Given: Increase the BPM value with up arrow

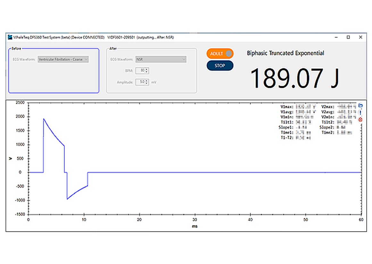Looking at the screenshot, I should click(x=147, y=69).
